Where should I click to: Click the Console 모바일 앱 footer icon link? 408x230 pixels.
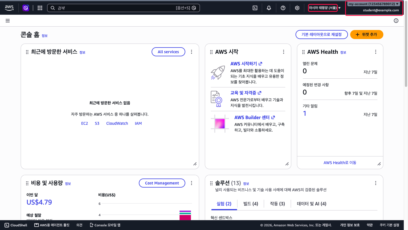point(105,225)
